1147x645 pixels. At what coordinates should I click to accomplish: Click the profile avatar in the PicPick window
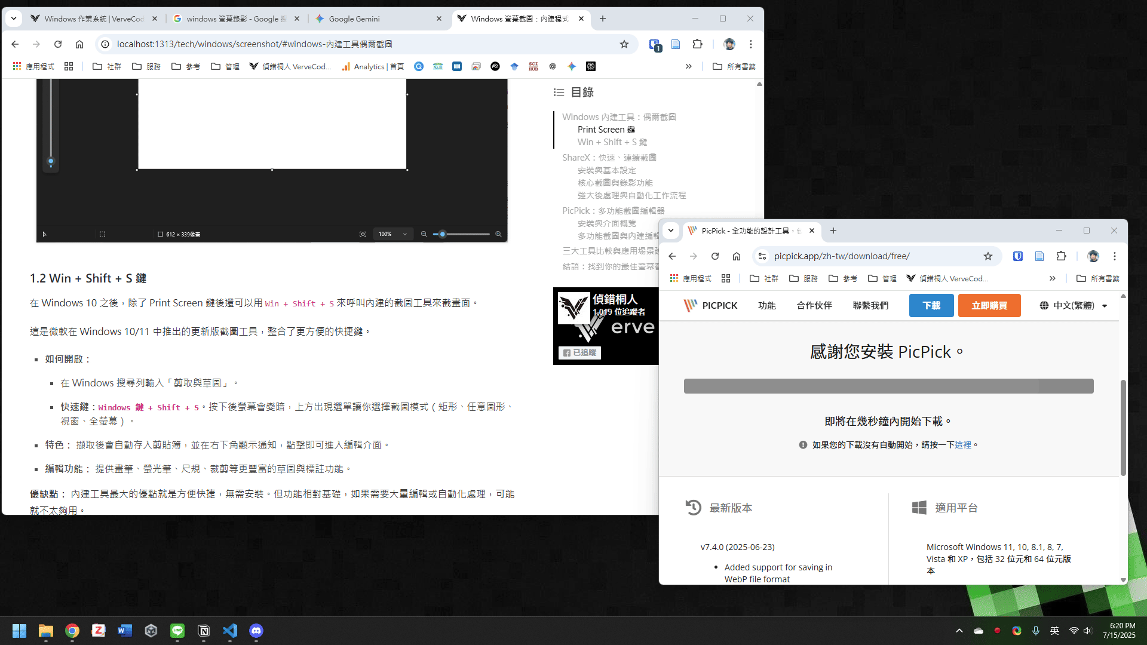pos(1093,256)
